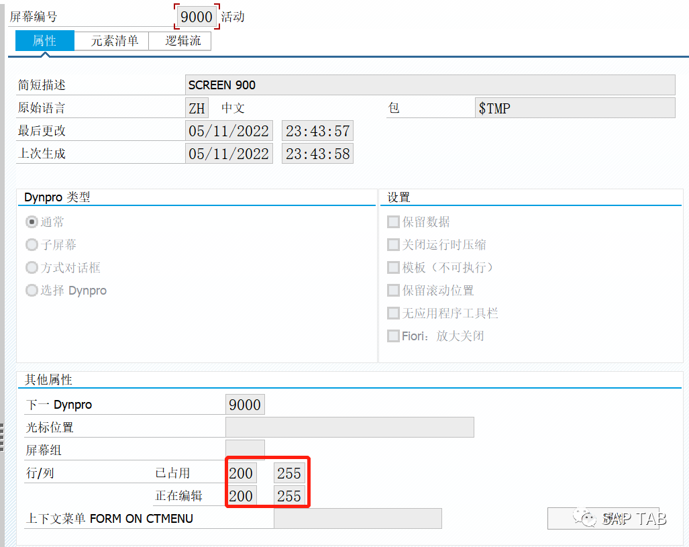Click the 原始语言 field ZH
Image resolution: width=689 pixels, height=547 pixels.
(197, 108)
